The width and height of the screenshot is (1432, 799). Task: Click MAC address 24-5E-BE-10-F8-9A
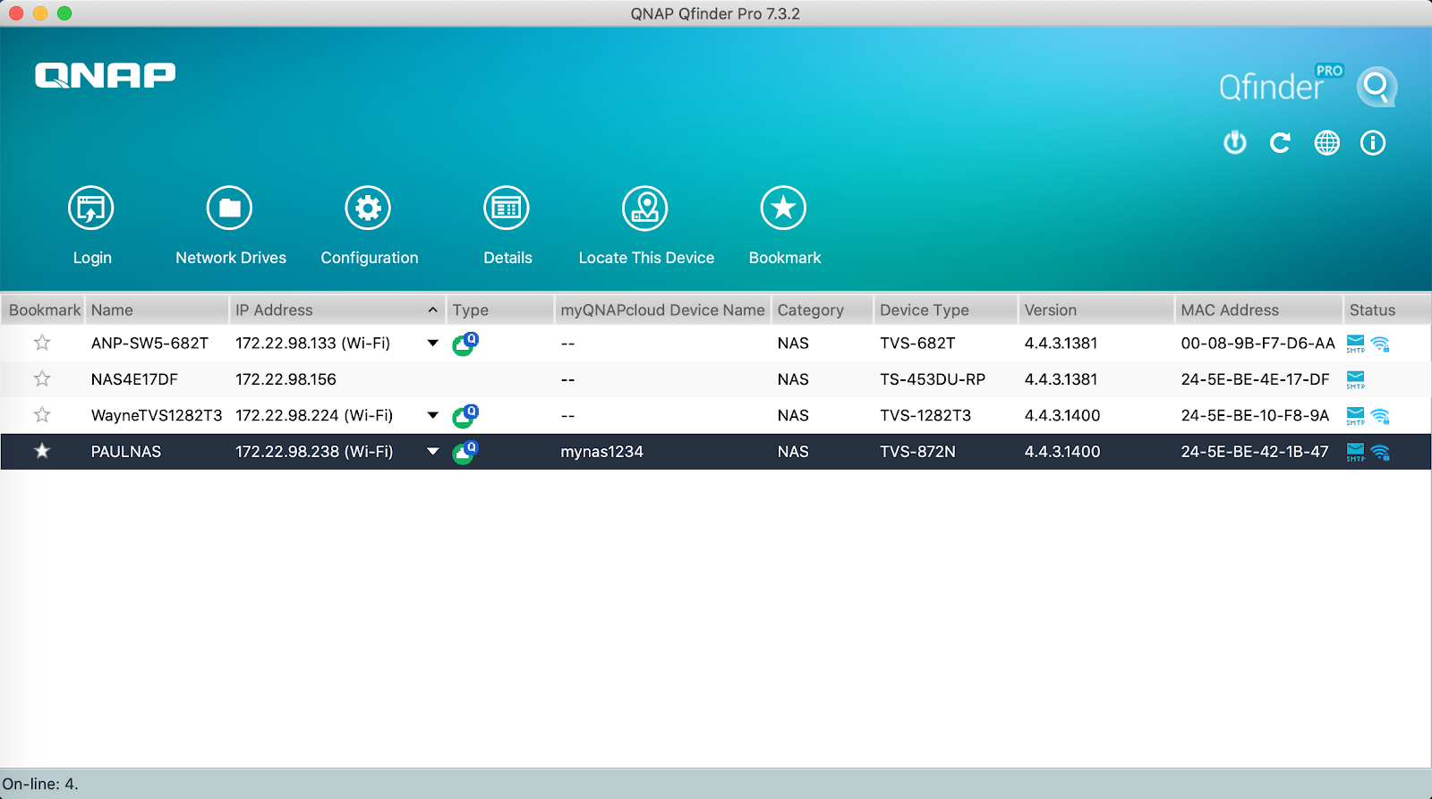pos(1255,415)
